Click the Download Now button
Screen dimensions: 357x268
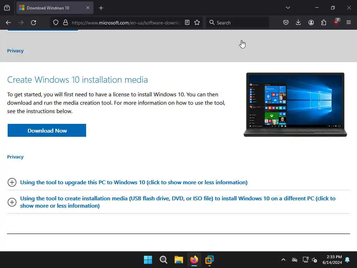click(x=47, y=131)
